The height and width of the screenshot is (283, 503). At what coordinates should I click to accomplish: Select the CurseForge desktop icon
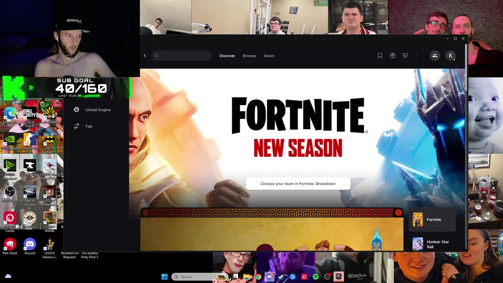(30, 168)
